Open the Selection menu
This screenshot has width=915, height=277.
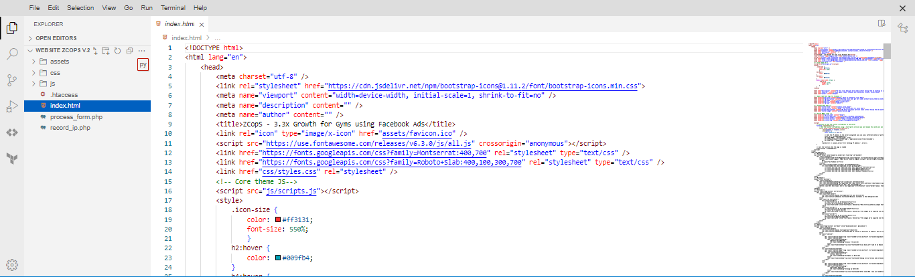click(x=80, y=8)
